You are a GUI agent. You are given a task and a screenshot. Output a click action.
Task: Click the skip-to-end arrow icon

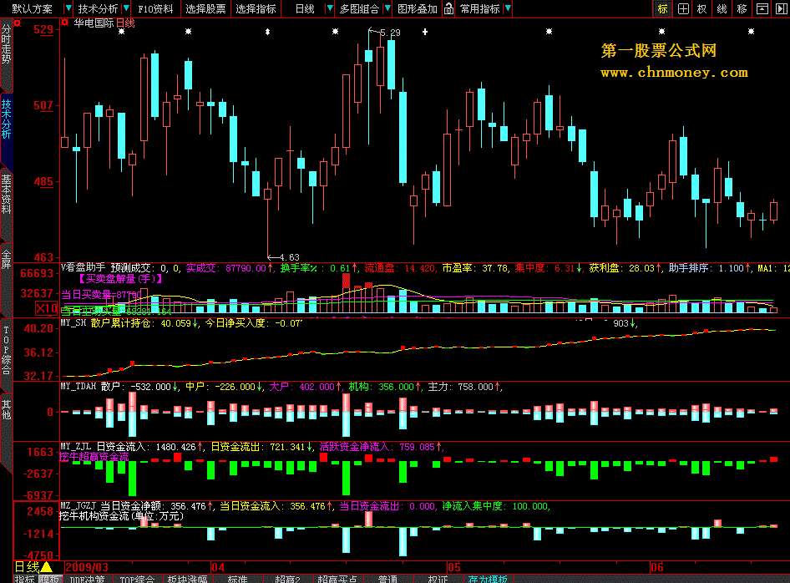(781, 9)
